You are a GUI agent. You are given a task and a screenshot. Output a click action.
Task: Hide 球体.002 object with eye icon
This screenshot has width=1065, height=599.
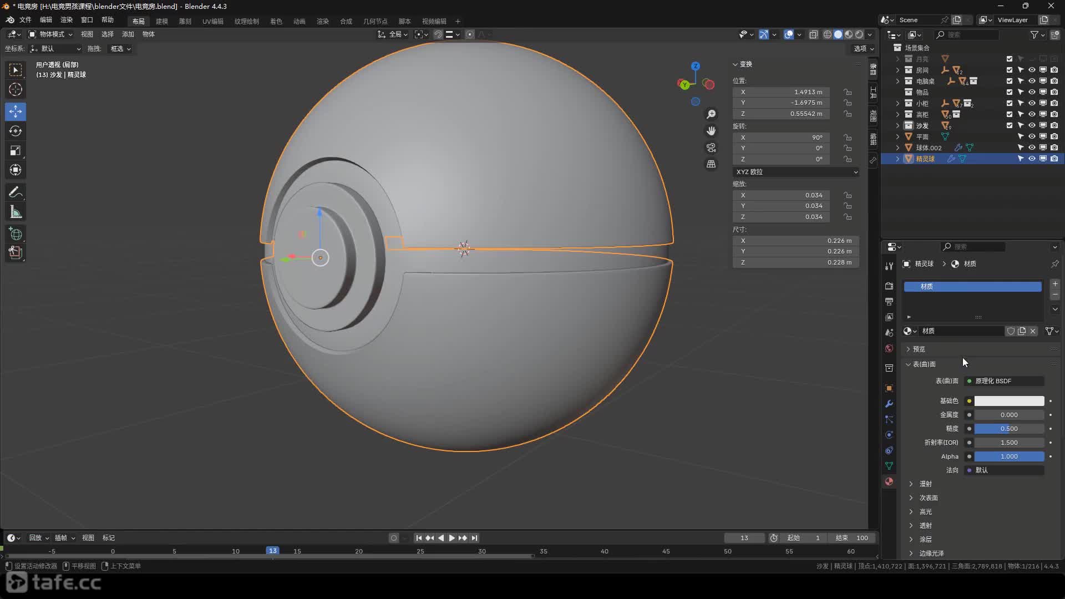[1032, 148]
